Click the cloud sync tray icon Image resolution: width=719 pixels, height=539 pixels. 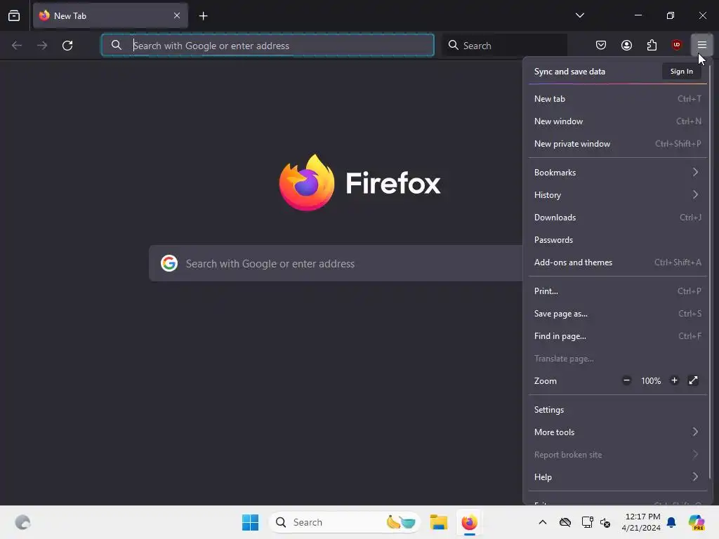coord(565,522)
